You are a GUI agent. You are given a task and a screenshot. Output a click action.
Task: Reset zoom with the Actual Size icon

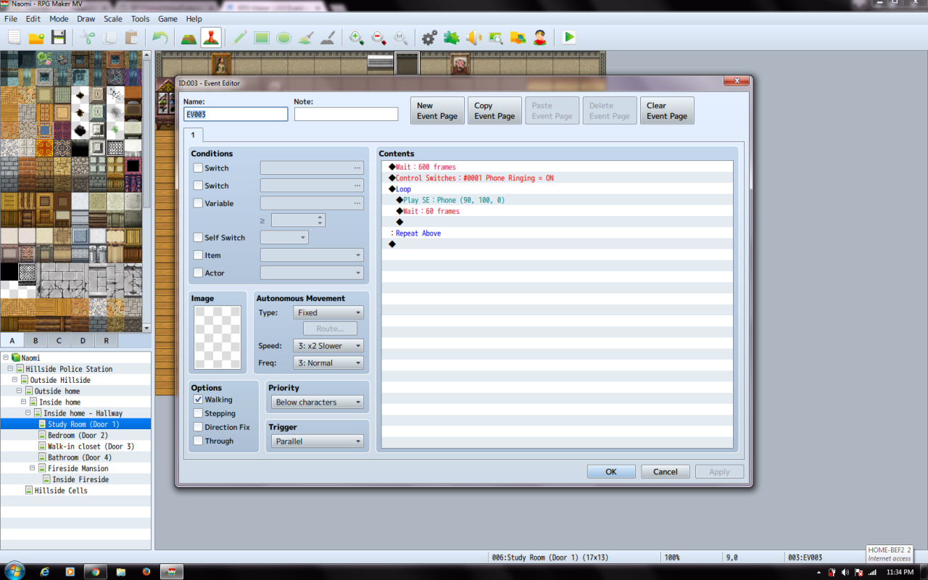[x=400, y=38]
